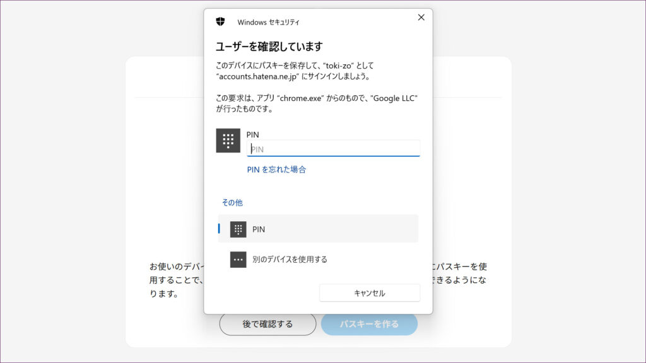Click the small keypad icon in PIN option
Viewport: 646px width, 363px height.
click(238, 229)
